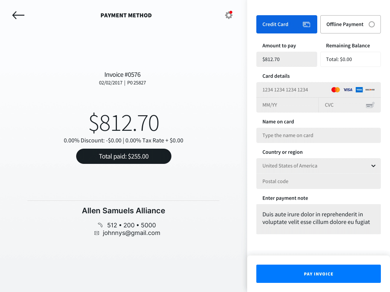The height and width of the screenshot is (292, 390).
Task: Click the Visa logo icon
Action: (x=348, y=90)
